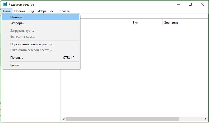The image size is (209, 123).
Task: Select Подключить сетевой реестр... entry
Action: pos(40,44)
